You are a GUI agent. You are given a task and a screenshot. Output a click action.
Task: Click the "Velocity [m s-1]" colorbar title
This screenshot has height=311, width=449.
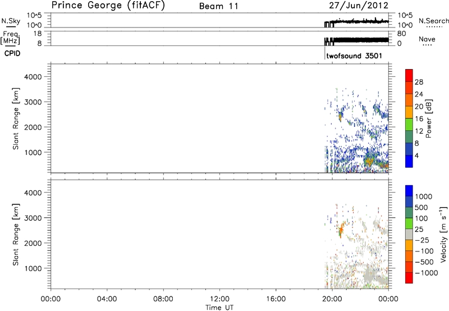pos(443,234)
